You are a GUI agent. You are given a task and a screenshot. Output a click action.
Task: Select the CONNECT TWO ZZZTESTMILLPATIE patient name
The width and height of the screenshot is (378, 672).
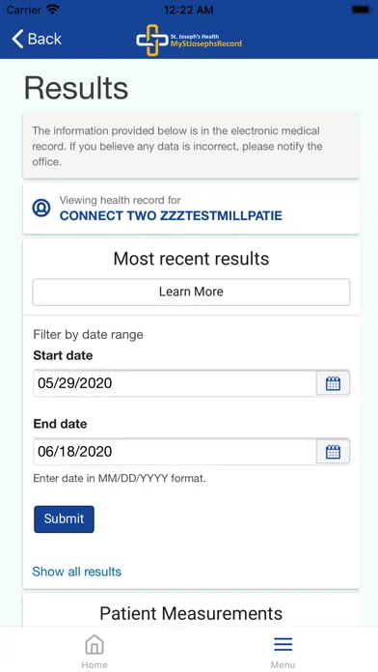(x=171, y=215)
